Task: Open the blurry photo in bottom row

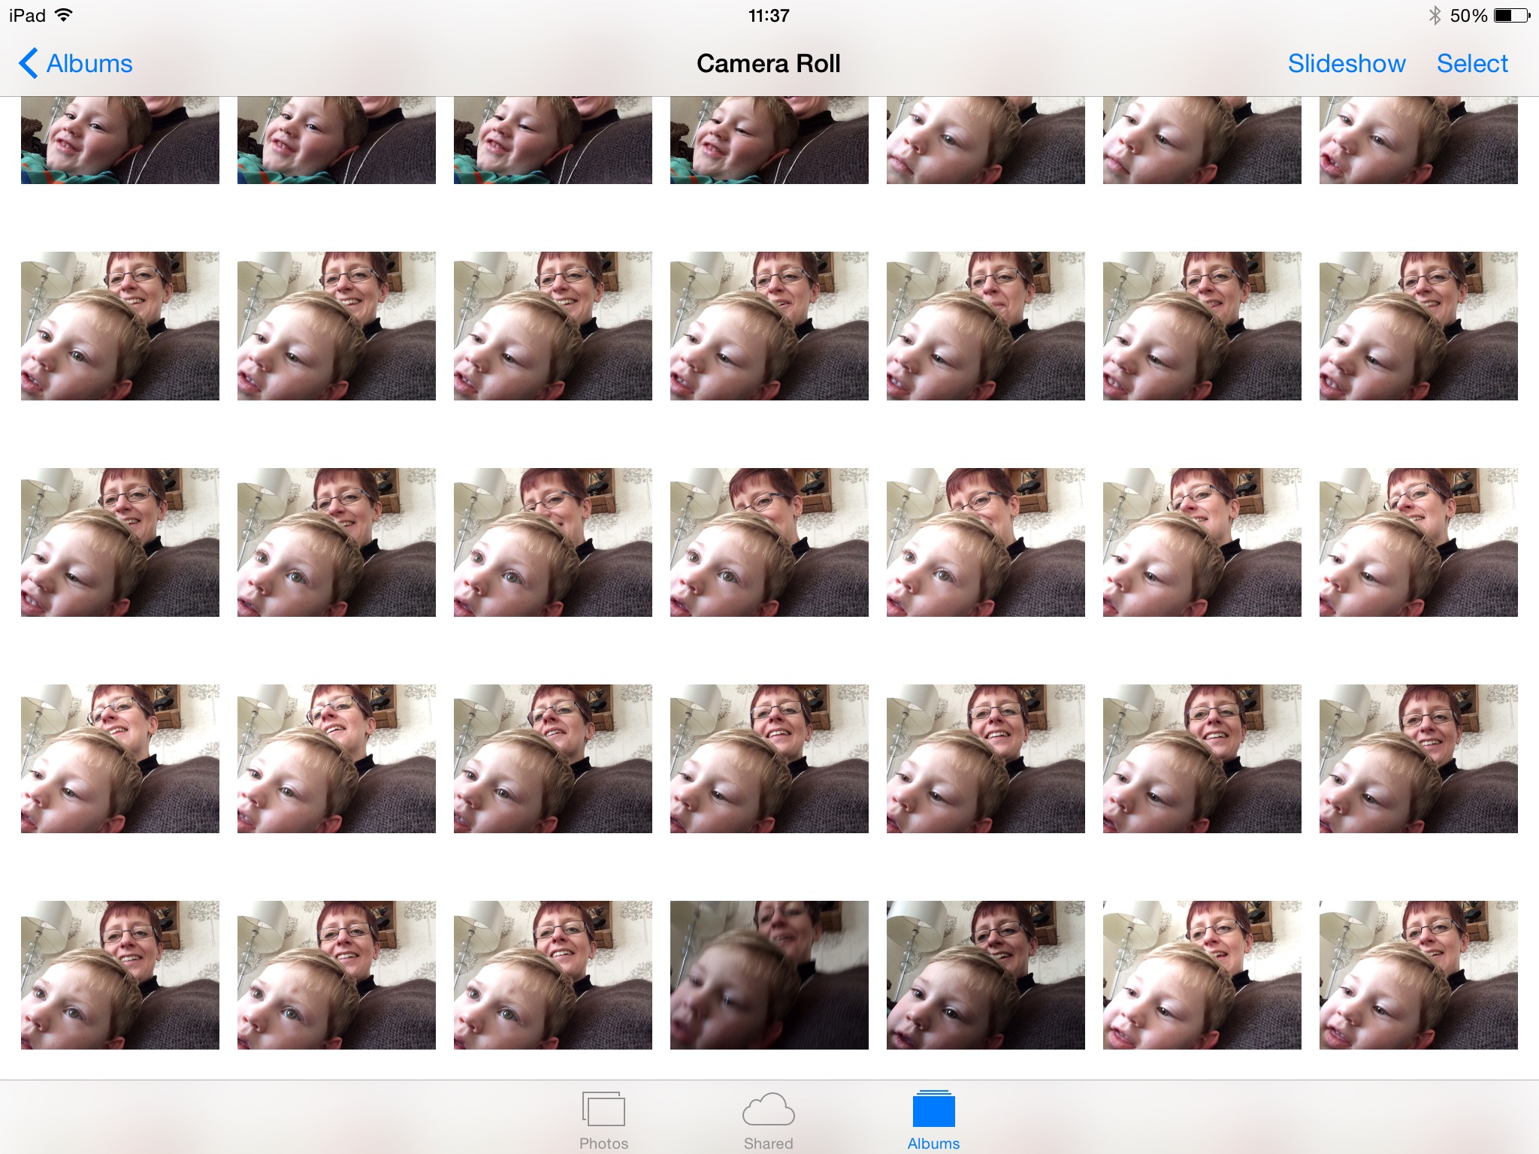Action: [x=769, y=974]
